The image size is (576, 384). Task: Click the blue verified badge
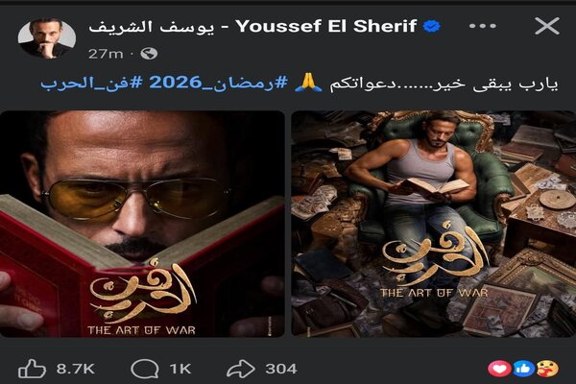(x=432, y=27)
